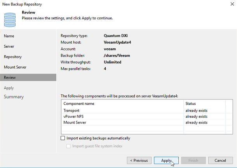Toggle Import guest file system index checkbox
The height and width of the screenshot is (168, 237).
click(69, 146)
